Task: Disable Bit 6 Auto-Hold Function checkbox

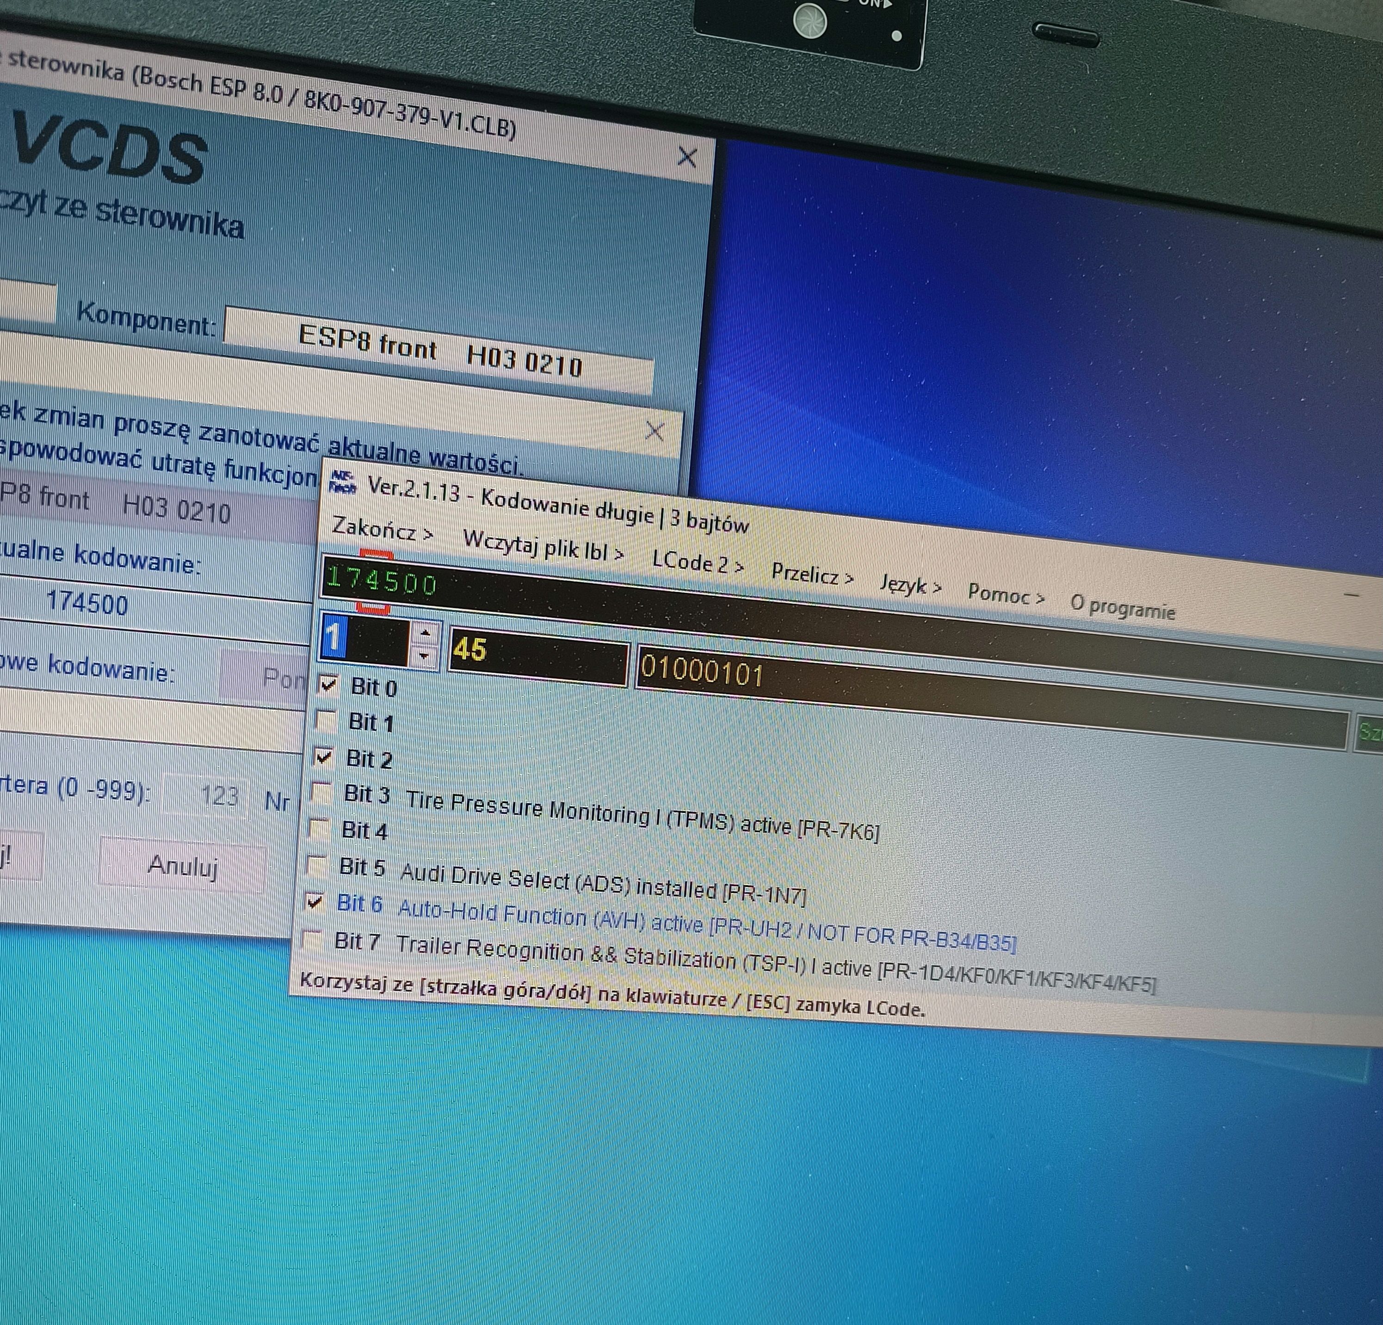Action: coord(314,902)
